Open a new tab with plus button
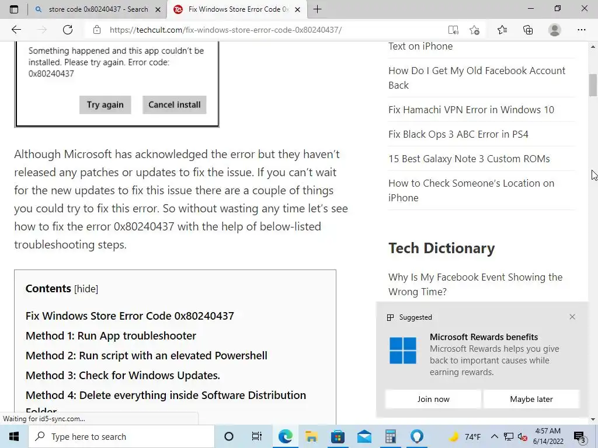This screenshot has height=448, width=598. point(317,9)
